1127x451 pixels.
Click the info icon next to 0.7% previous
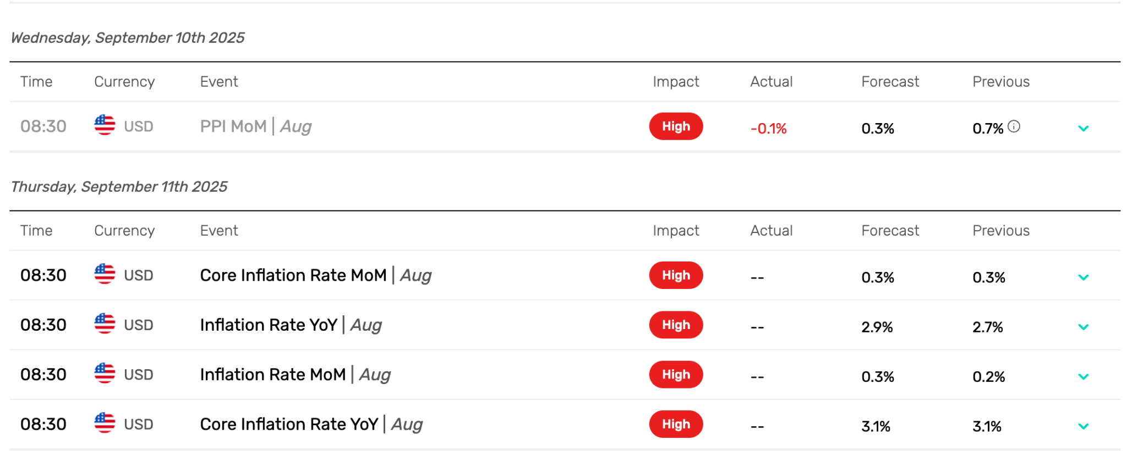coord(1014,127)
